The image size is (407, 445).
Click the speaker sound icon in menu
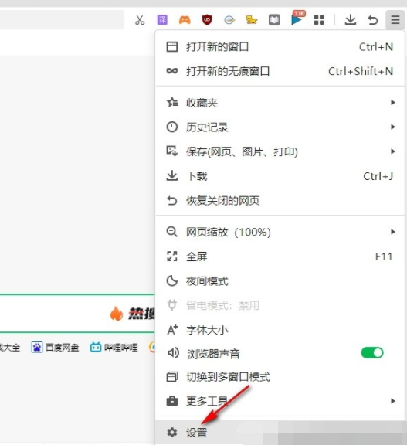coord(173,353)
